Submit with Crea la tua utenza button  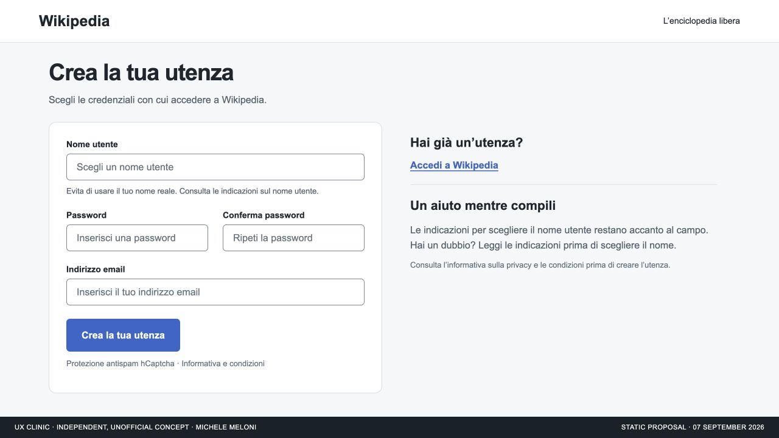point(123,335)
